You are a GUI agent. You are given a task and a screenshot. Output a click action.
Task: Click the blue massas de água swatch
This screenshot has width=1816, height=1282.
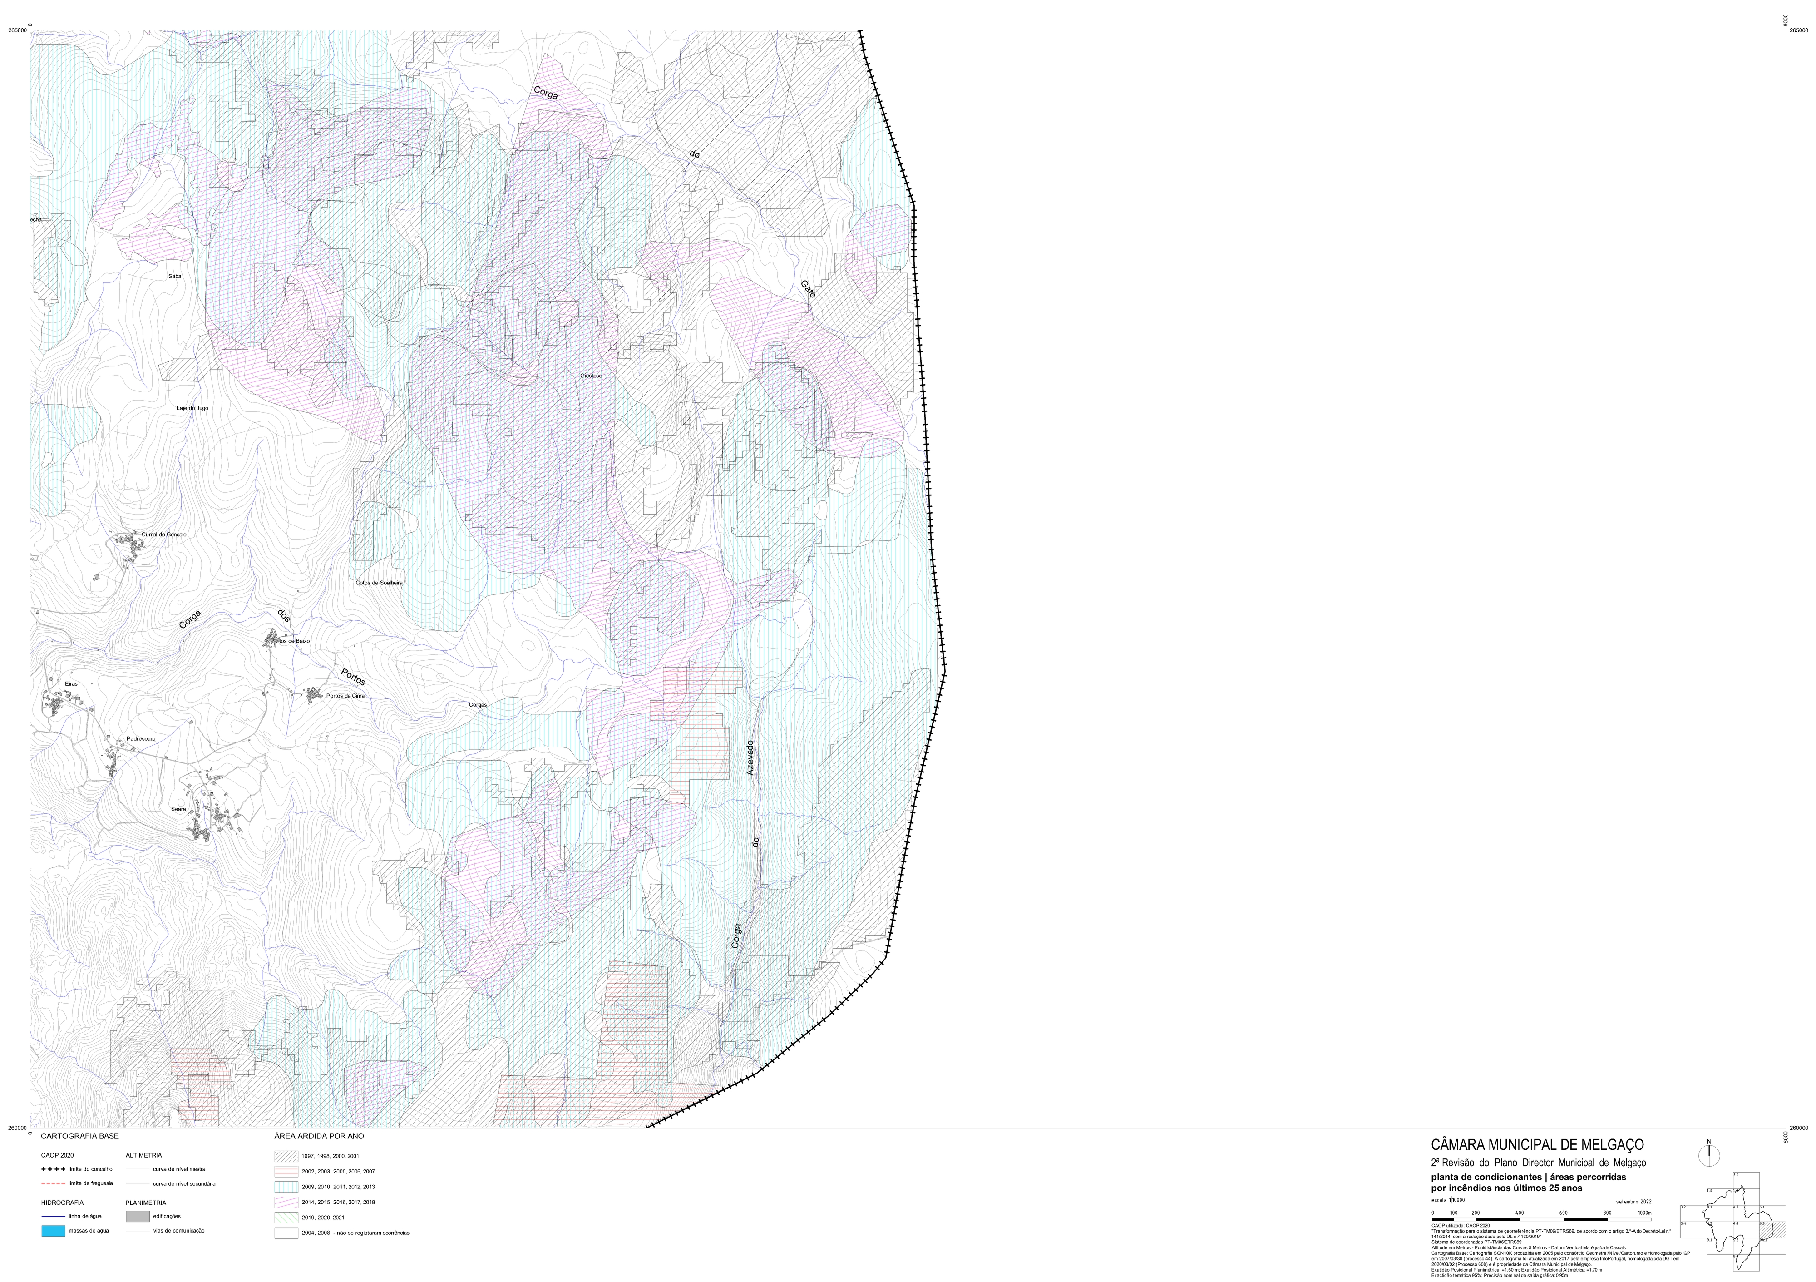point(53,1231)
